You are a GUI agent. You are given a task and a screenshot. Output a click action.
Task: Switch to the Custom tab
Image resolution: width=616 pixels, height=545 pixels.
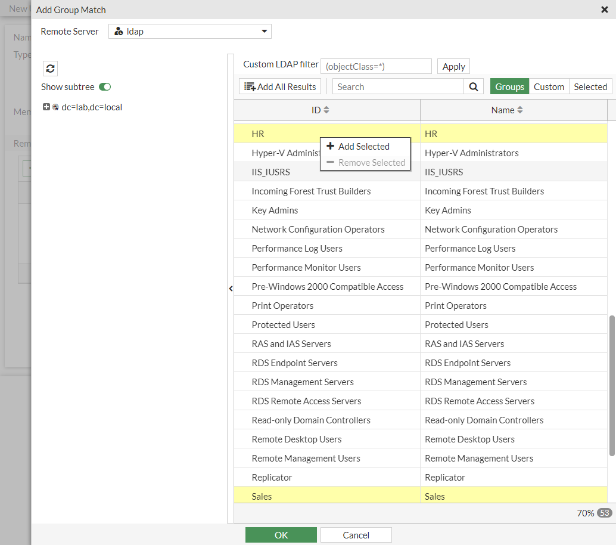click(549, 86)
